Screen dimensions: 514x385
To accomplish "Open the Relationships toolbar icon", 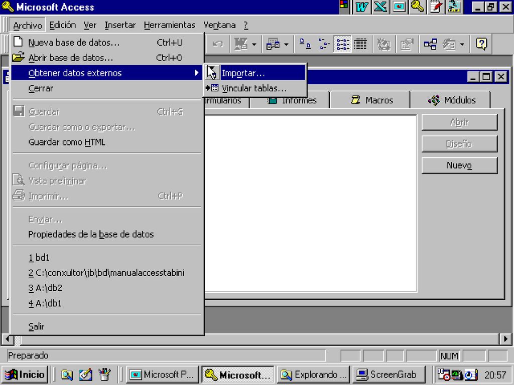I will click(x=430, y=44).
